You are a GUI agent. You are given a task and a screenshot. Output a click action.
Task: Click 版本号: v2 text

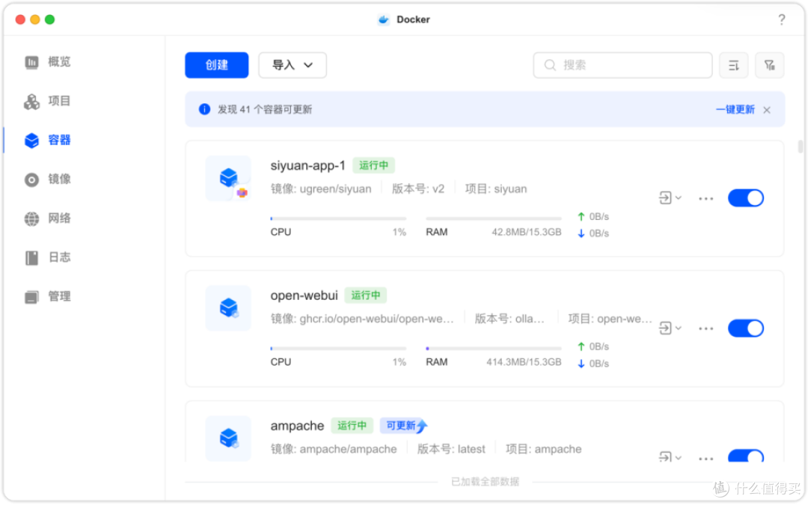(x=418, y=189)
